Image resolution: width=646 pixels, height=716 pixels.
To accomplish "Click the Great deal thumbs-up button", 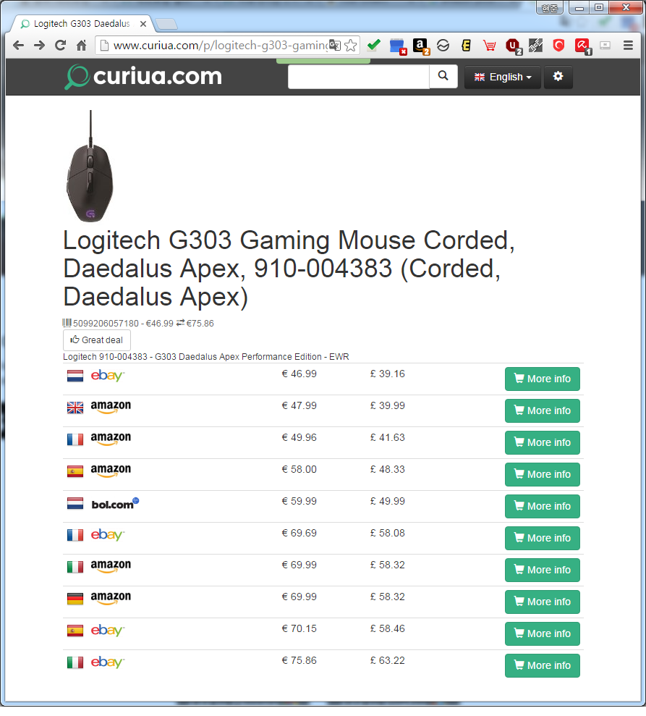I will coord(97,340).
